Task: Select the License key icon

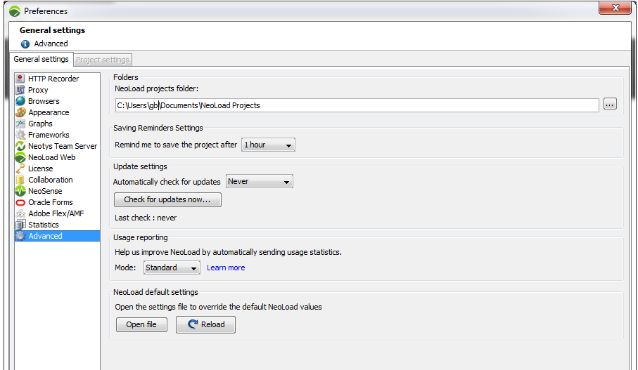Action: pyautogui.click(x=21, y=169)
